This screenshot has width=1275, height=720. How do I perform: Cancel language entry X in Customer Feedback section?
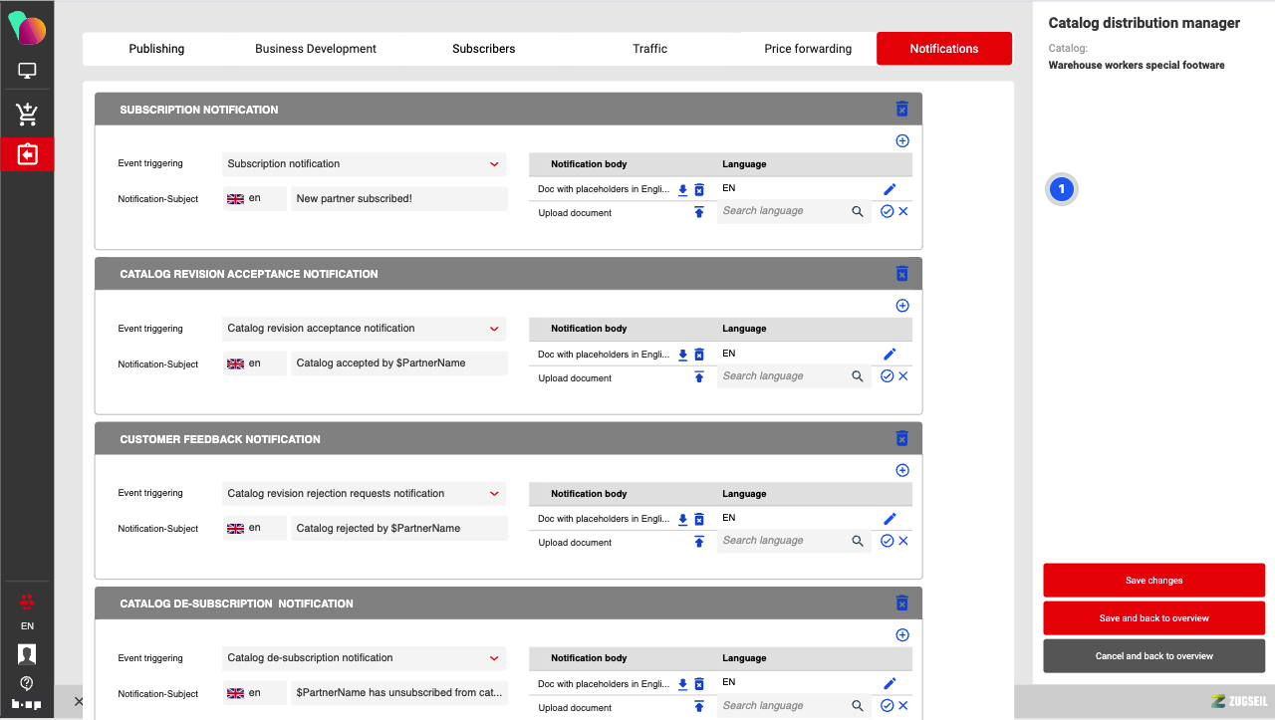[x=903, y=541]
